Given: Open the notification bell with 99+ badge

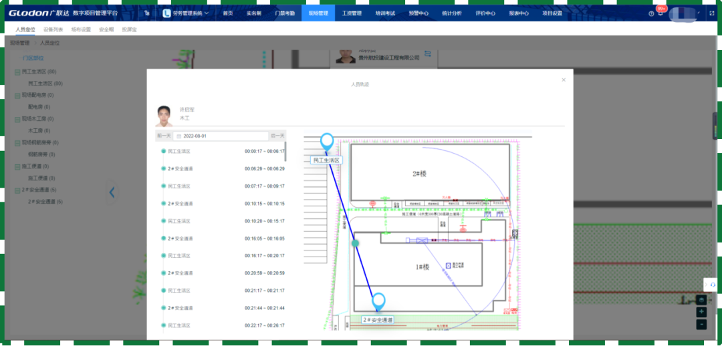Looking at the screenshot, I should point(660,13).
